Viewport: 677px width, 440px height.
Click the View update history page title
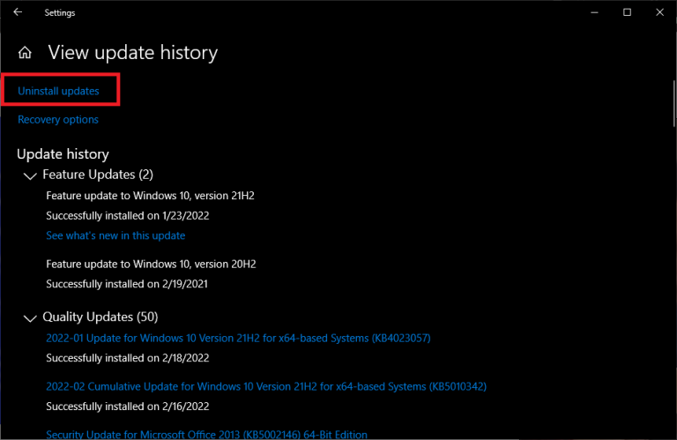pyautogui.click(x=133, y=53)
